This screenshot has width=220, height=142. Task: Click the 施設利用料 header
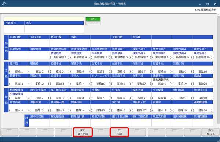(x=203, y=90)
